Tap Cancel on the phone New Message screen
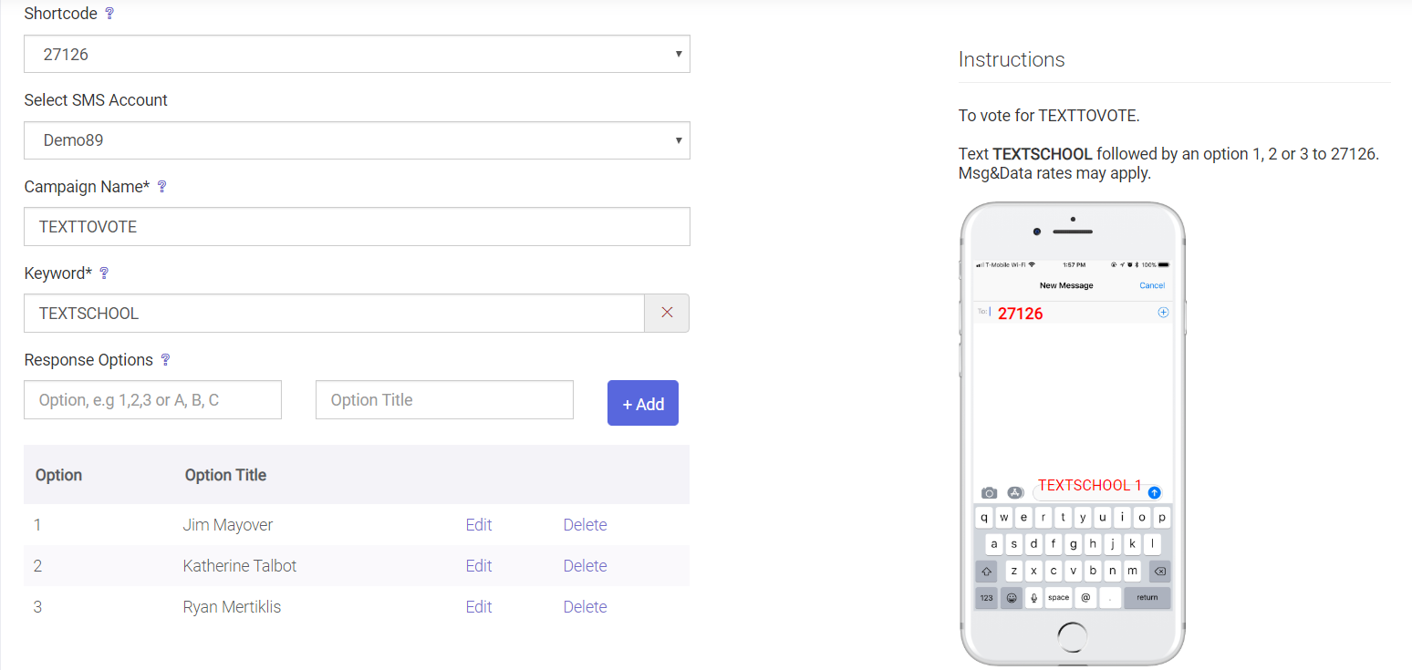 point(1152,285)
